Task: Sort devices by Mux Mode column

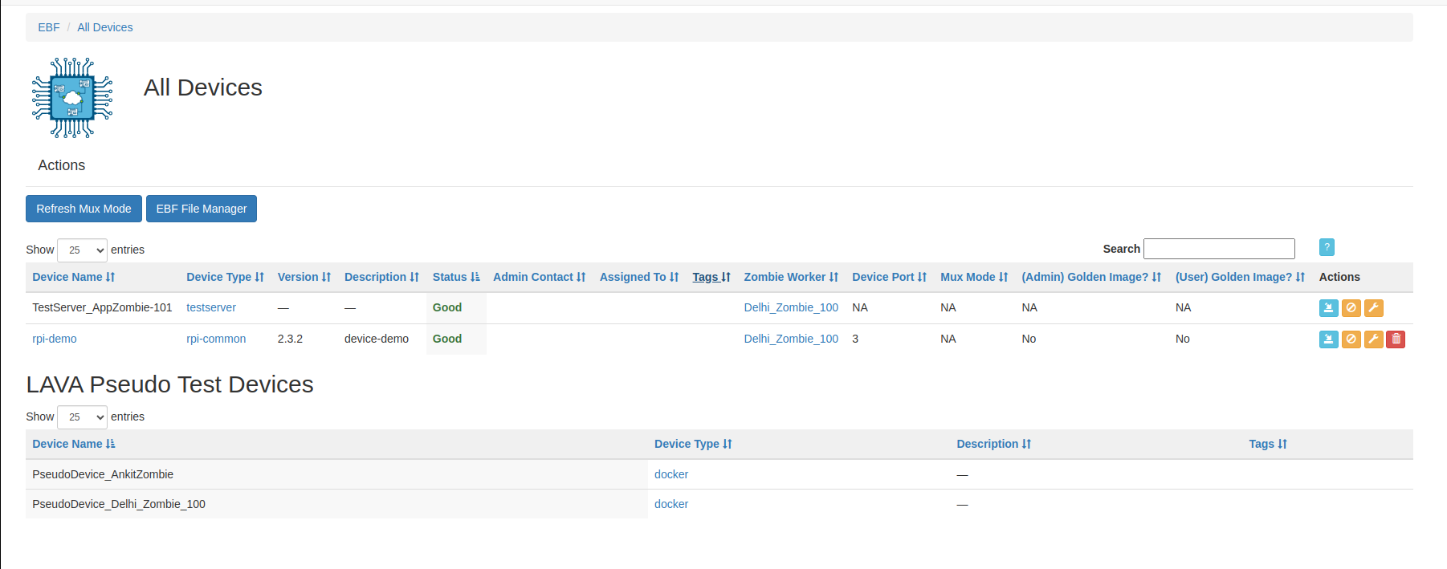Action: pyautogui.click(x=973, y=277)
